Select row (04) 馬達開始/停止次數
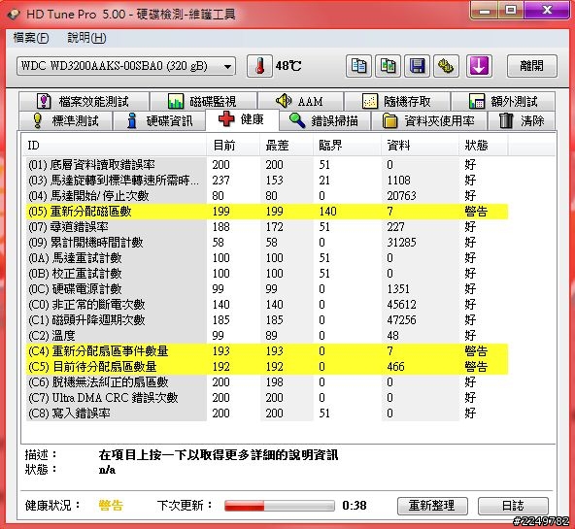This screenshot has height=529, width=575. coord(266,196)
